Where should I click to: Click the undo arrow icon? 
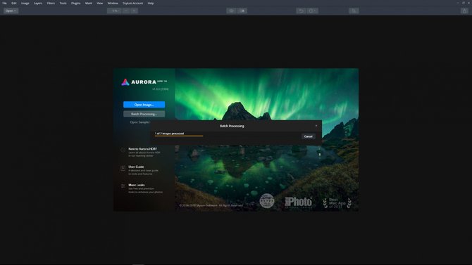coord(301,11)
